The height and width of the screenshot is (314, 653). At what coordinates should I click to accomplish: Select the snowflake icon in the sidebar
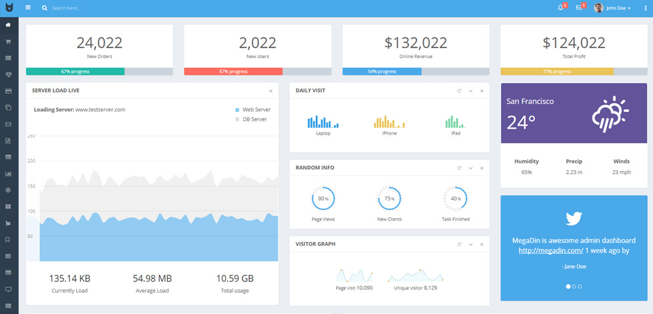tap(8, 190)
